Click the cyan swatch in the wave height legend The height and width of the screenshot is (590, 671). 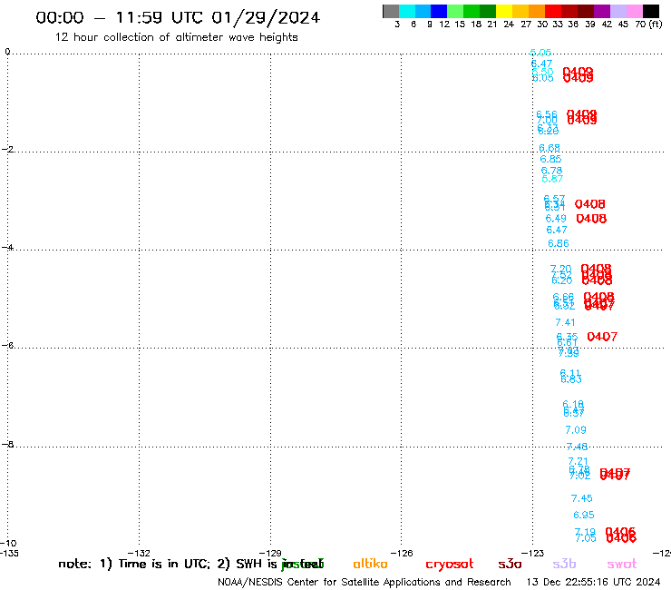coord(407,11)
